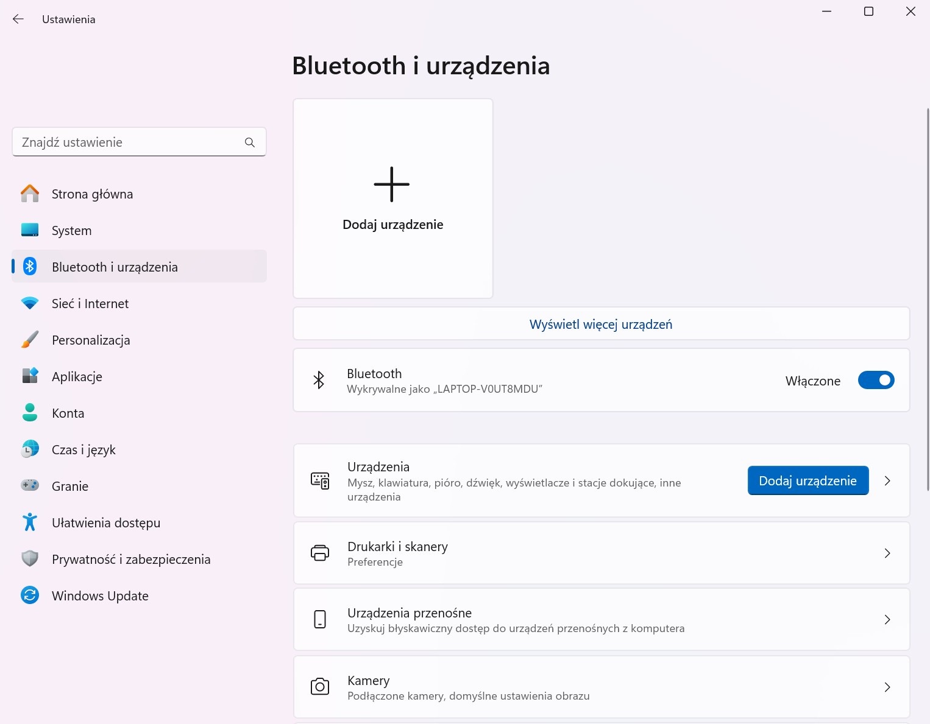The image size is (930, 724).
Task: Select the Konta person icon
Action: coord(29,413)
